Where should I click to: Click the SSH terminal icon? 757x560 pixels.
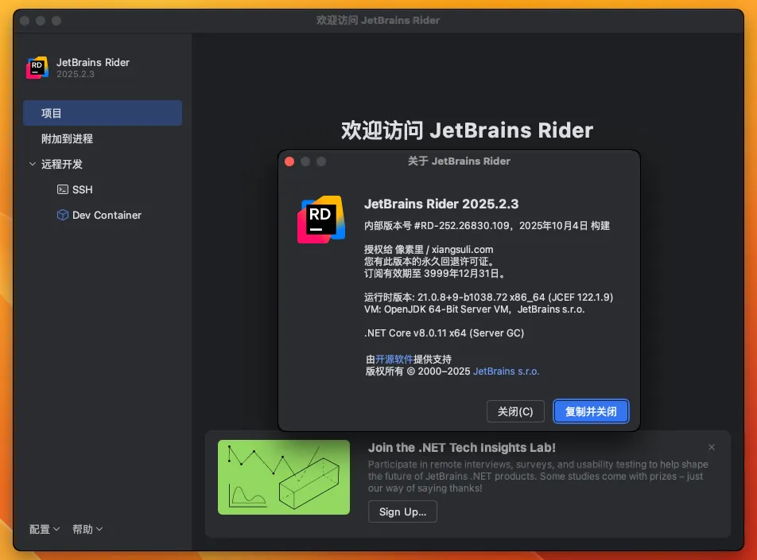click(x=62, y=190)
